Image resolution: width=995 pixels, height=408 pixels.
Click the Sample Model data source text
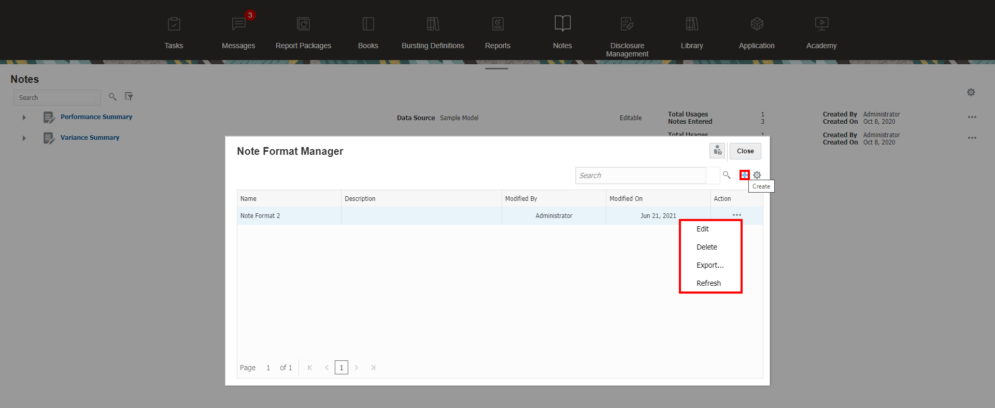(459, 118)
